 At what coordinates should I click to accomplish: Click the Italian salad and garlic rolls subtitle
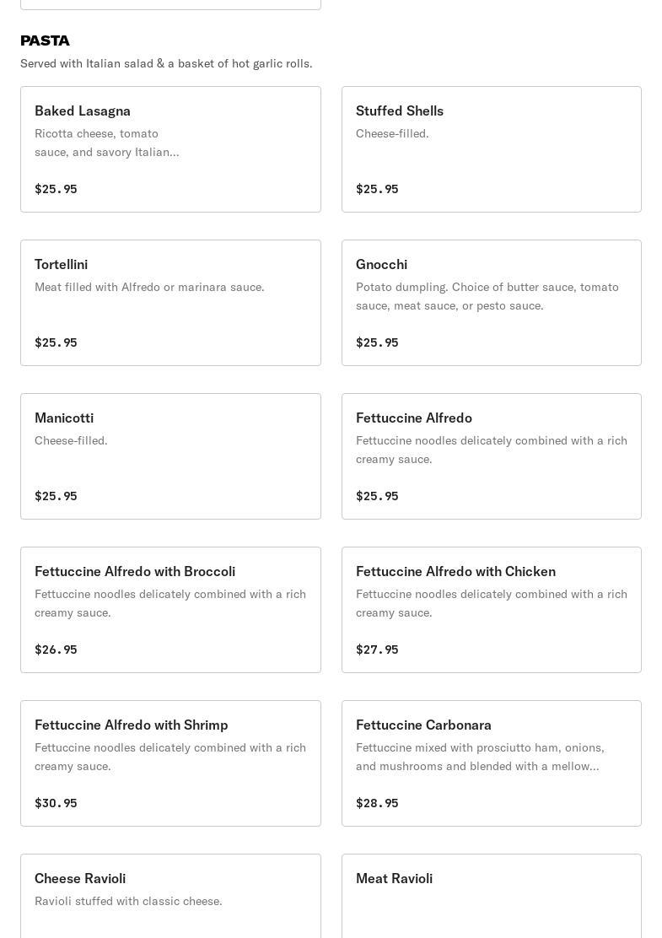[166, 63]
